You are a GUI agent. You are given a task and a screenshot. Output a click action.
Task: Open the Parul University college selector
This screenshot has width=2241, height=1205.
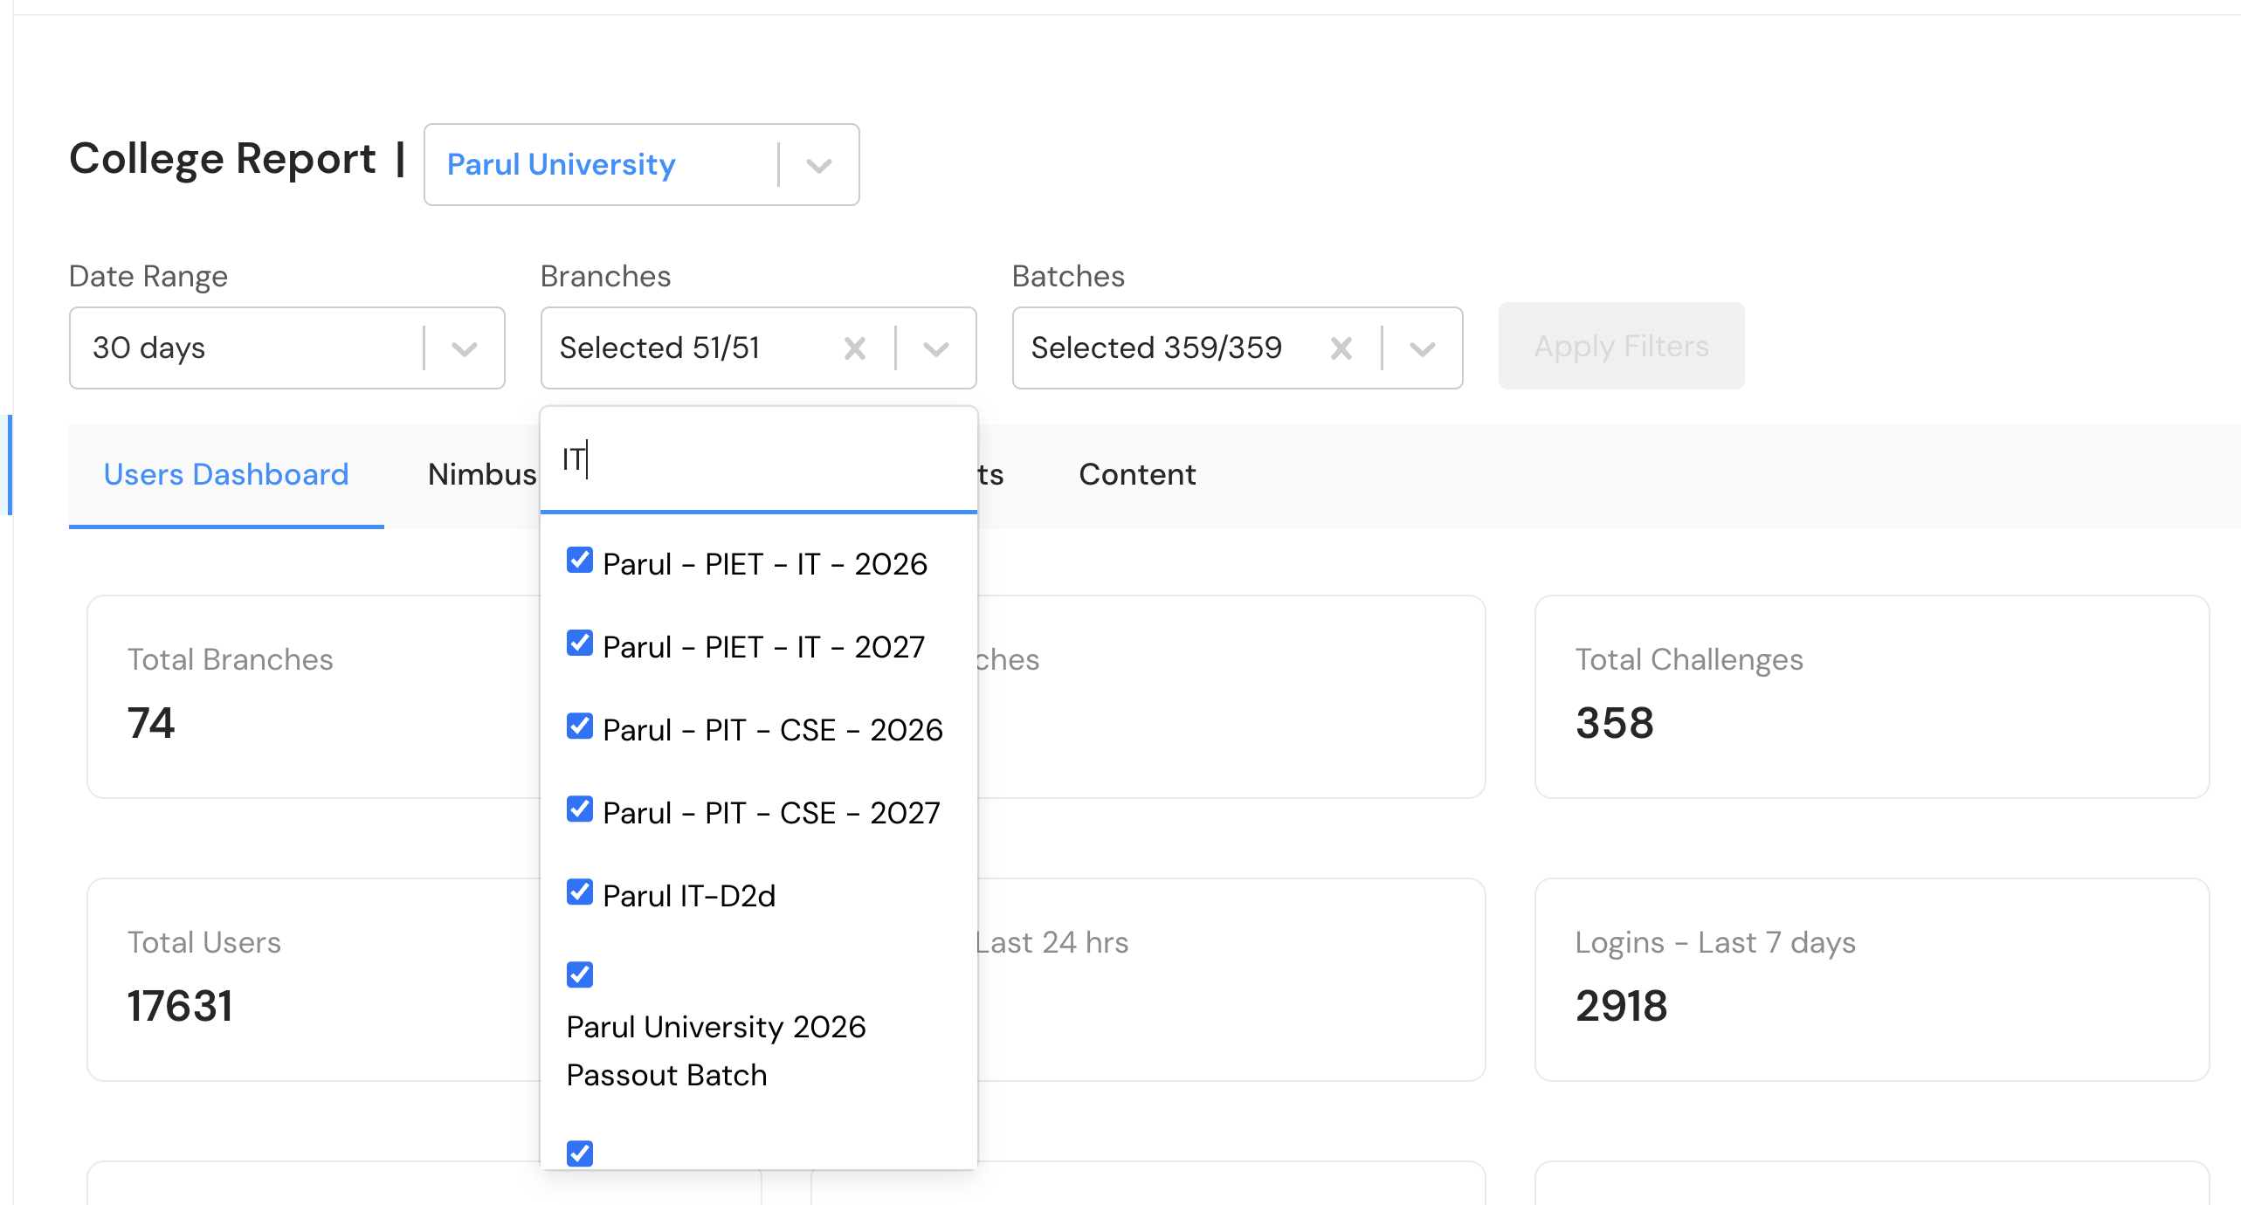641,164
